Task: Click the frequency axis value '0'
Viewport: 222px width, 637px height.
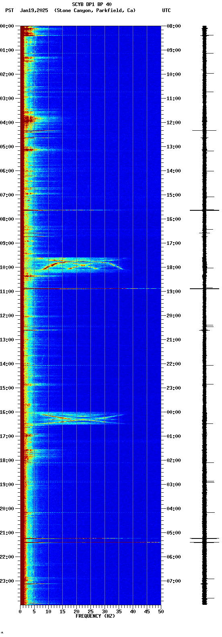Action: [x=20, y=612]
